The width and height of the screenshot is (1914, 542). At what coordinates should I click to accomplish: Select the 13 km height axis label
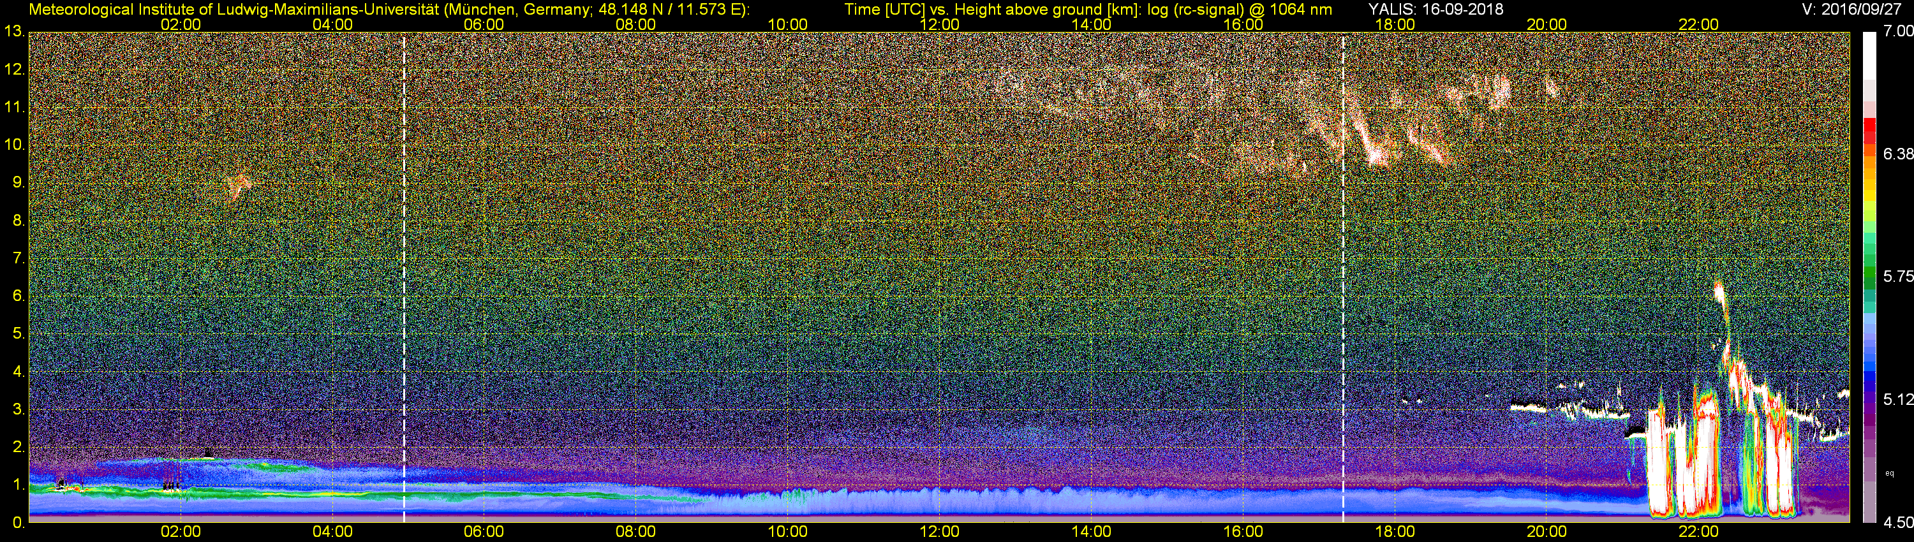point(14,32)
